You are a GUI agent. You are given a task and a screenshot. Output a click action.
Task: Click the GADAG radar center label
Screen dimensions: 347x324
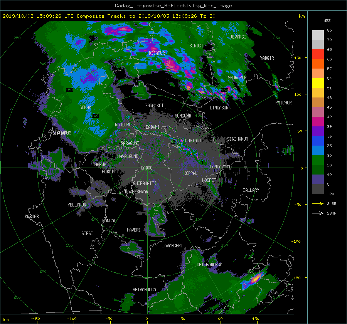147,168
